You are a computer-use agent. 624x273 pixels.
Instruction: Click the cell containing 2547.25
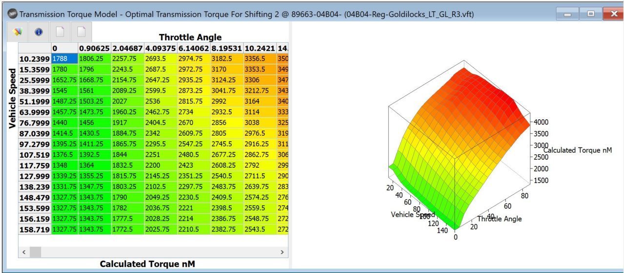(194, 144)
